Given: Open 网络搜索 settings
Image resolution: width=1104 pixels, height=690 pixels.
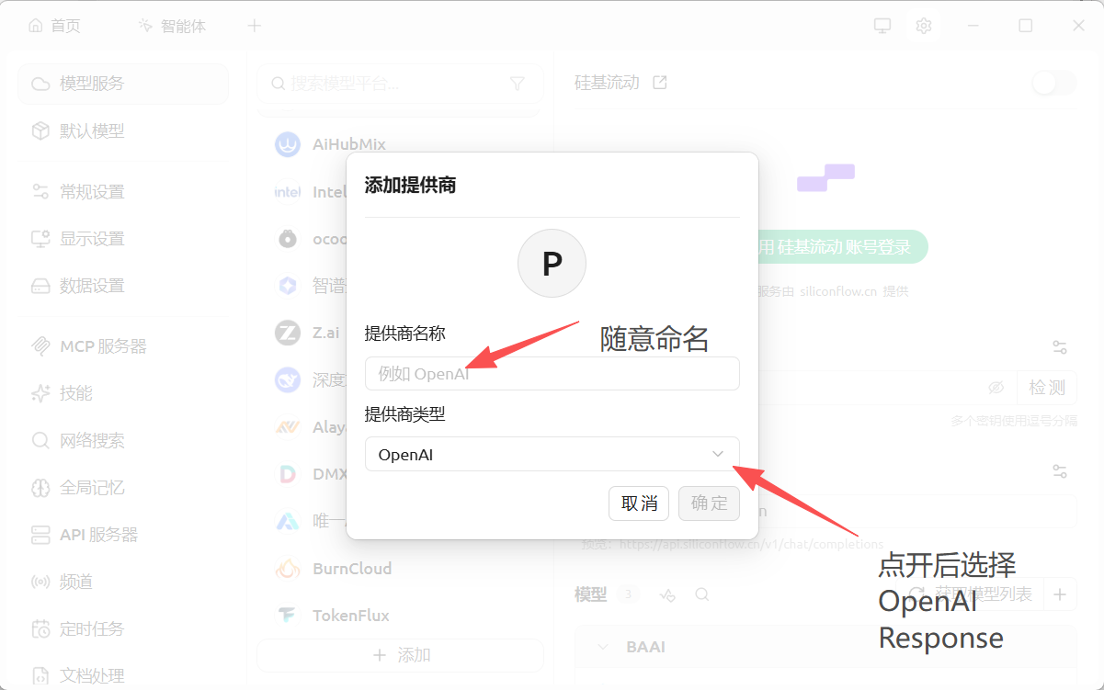Looking at the screenshot, I should (123, 441).
